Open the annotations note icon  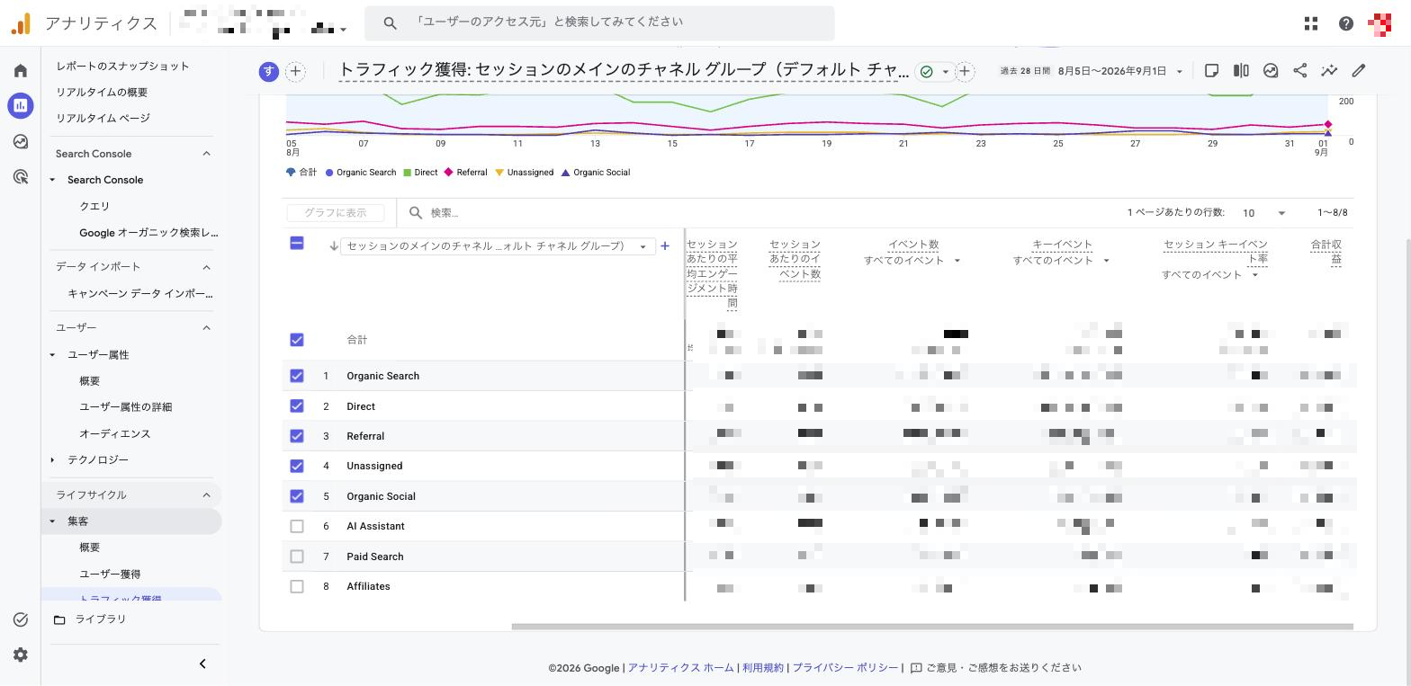tap(1211, 70)
